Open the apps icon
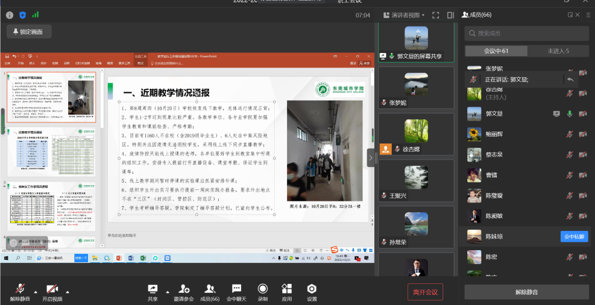This screenshot has height=305, width=595. (x=287, y=289)
